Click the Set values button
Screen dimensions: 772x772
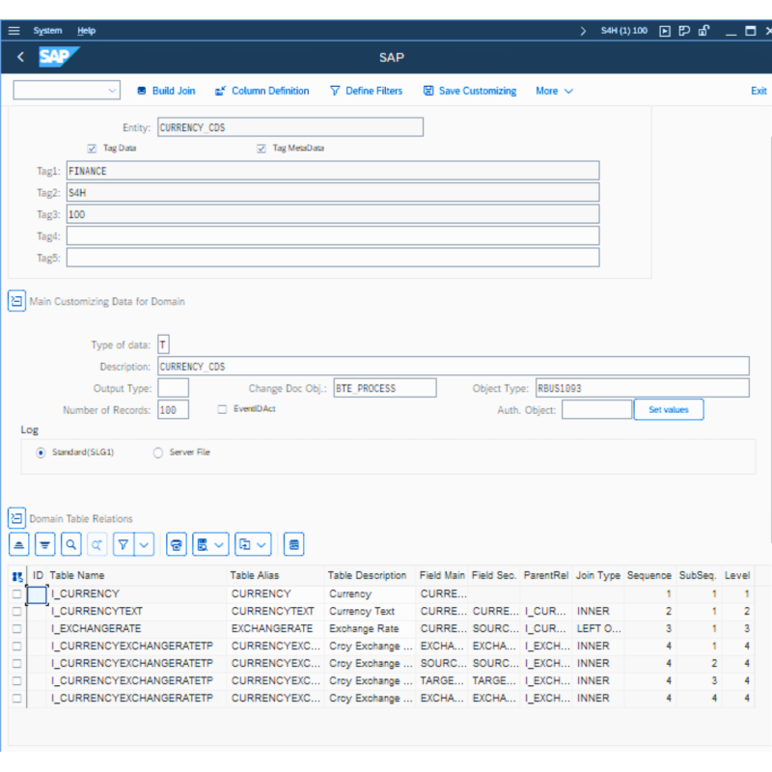coord(668,410)
